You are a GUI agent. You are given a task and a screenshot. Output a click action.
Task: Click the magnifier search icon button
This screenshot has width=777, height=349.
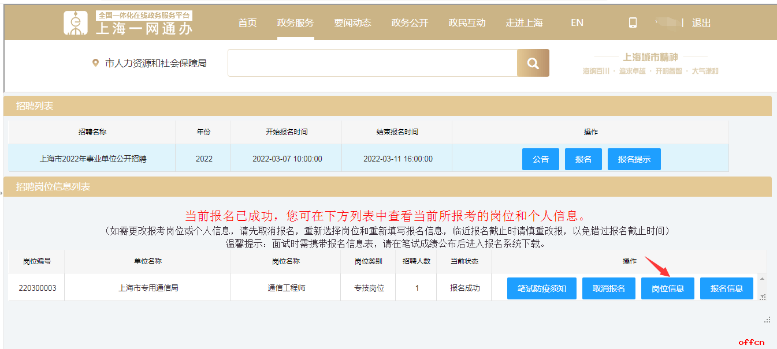coord(533,63)
